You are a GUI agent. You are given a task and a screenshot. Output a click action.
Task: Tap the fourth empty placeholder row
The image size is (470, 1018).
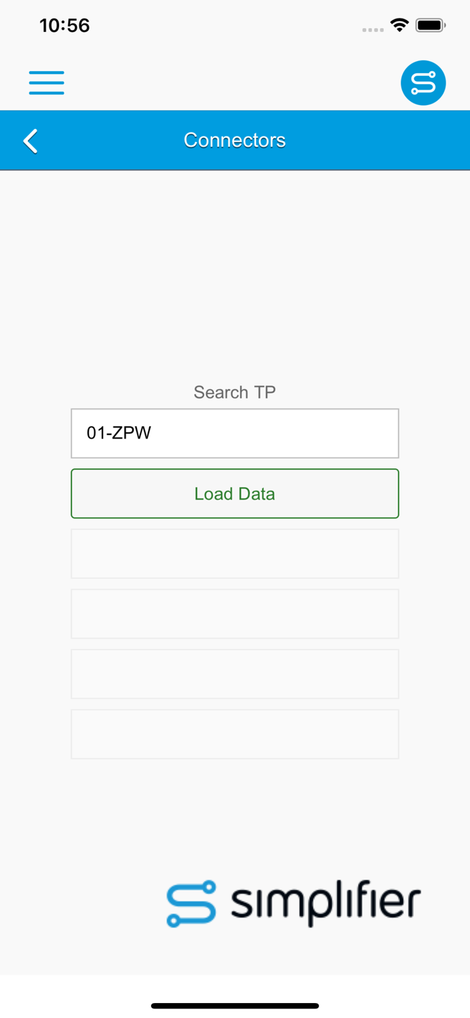[x=235, y=734]
